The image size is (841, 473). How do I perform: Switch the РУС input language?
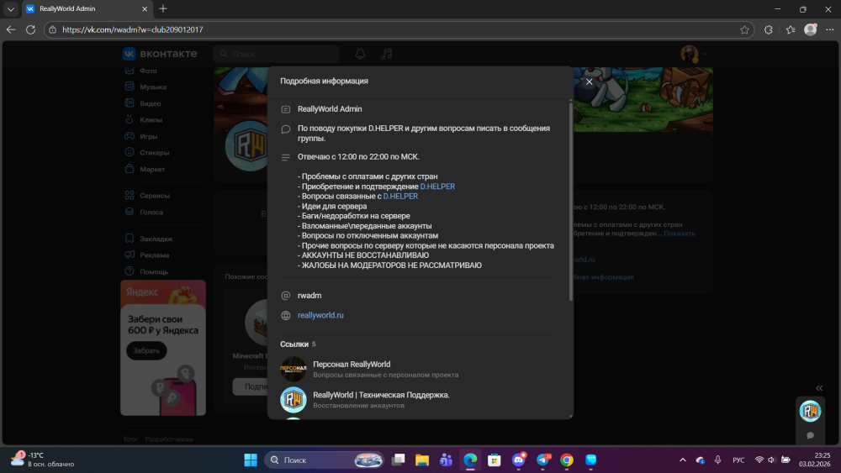point(738,460)
